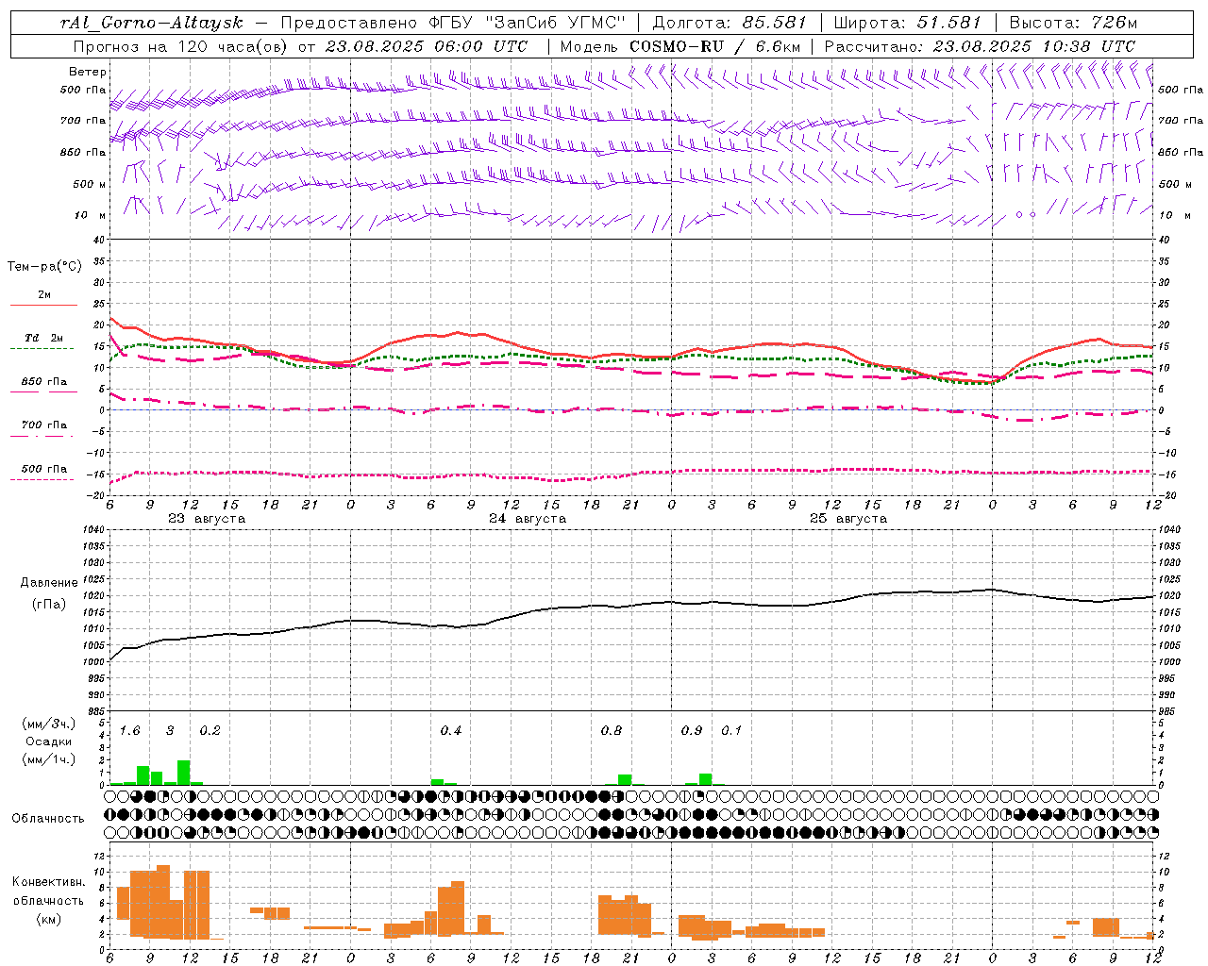Click the (мм/1ч.) hourly precipitation unit label
1208x966 pixels.
click(49, 759)
